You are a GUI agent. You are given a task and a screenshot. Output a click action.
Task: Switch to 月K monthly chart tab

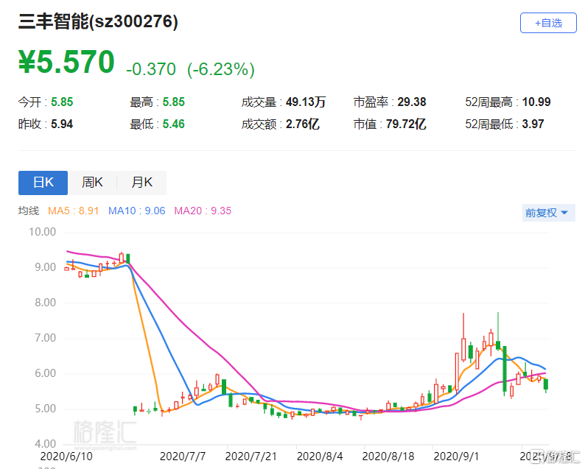point(141,183)
